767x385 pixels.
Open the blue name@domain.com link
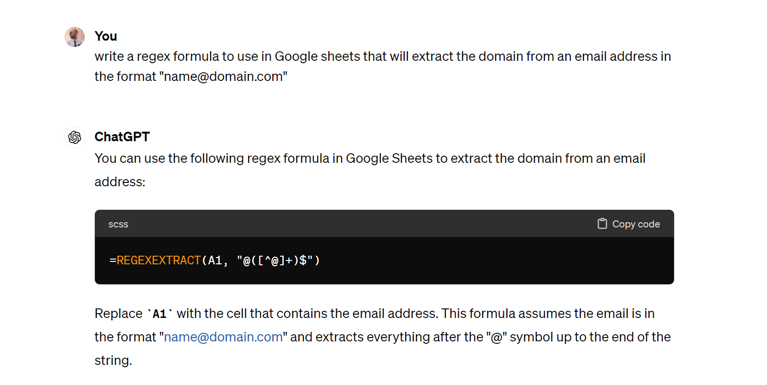coord(223,337)
